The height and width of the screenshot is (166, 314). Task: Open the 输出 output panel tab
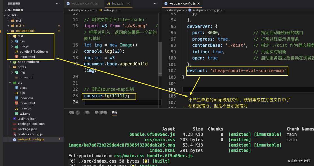[x=87, y=112]
